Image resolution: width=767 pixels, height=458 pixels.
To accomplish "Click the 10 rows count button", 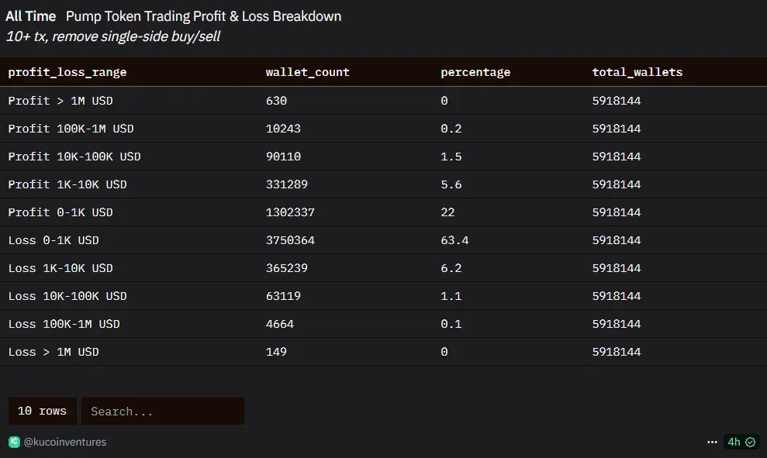I will [x=42, y=411].
